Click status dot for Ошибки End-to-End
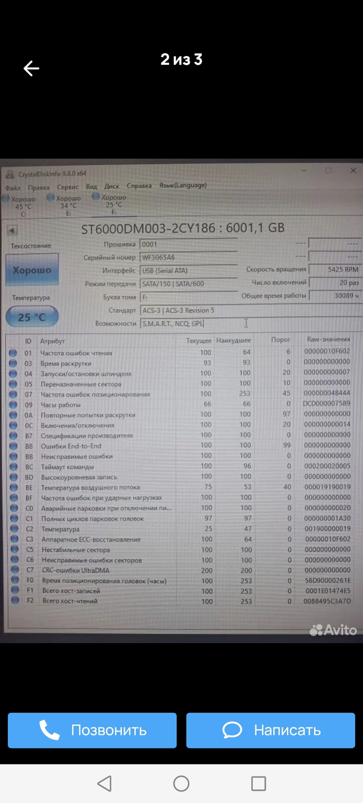This screenshot has width=363, height=803. 13,446
